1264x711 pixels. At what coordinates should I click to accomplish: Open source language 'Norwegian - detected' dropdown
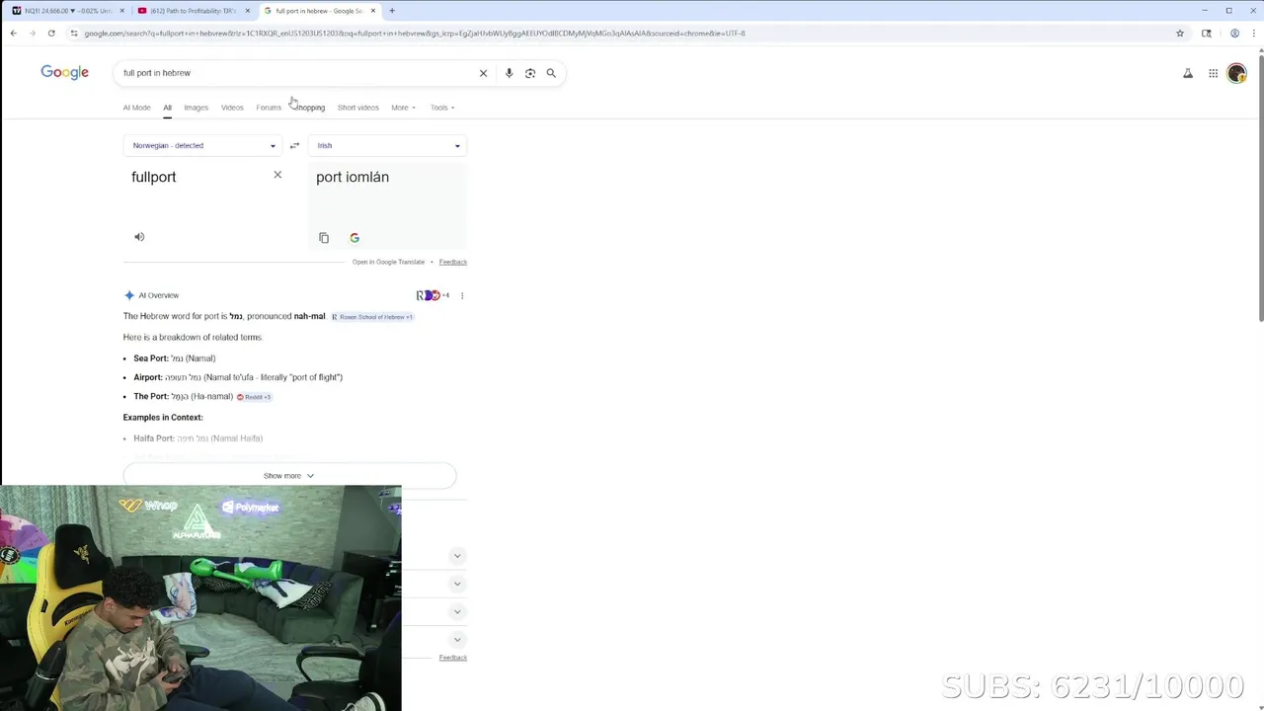203,145
